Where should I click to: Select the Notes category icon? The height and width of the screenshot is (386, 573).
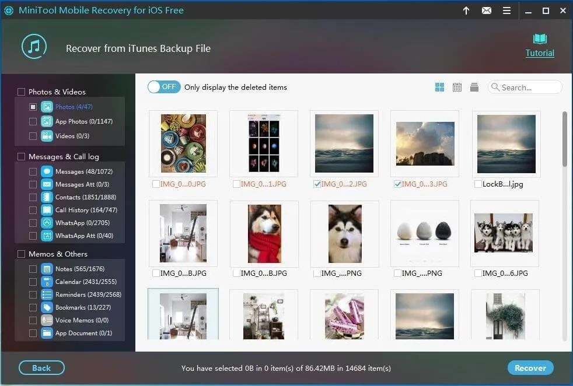pyautogui.click(x=47, y=269)
